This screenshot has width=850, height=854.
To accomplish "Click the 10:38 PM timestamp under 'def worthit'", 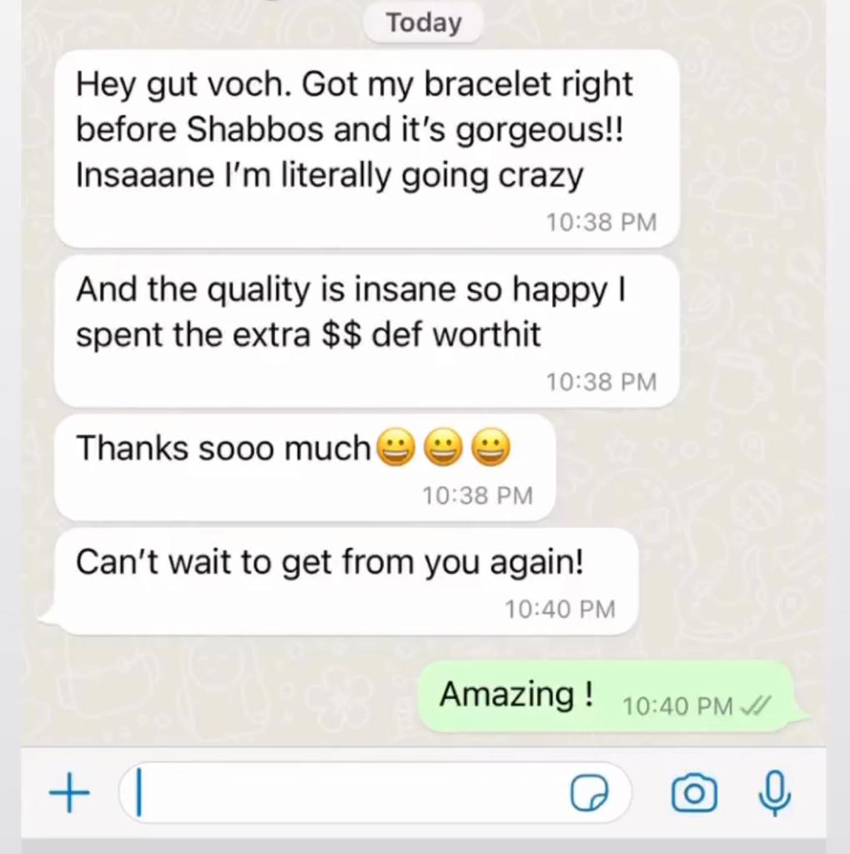I will pos(601,382).
